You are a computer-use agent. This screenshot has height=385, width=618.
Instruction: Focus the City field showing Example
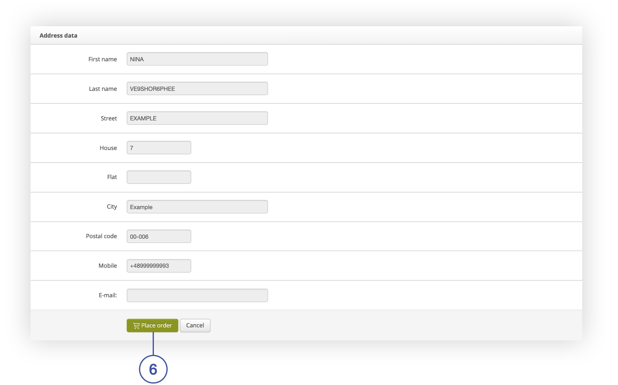click(197, 207)
